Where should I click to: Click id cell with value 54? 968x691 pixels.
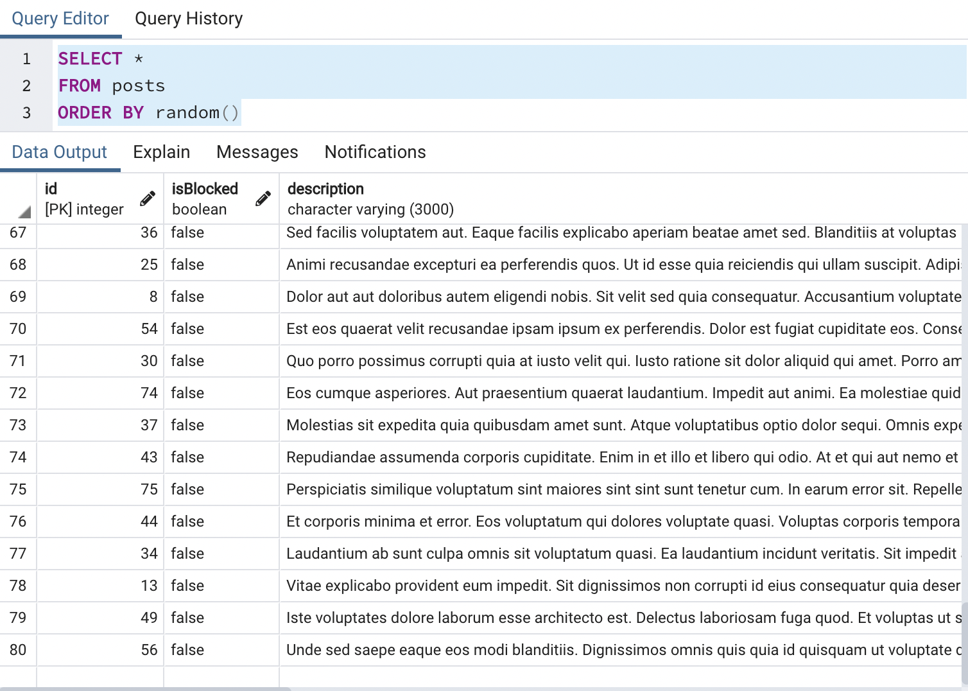pyautogui.click(x=100, y=329)
